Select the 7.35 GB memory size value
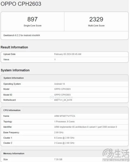This screenshot has width=130, height=162. [x=58, y=159]
